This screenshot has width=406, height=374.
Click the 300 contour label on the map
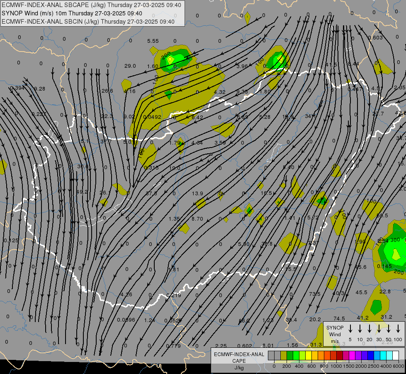point(395,240)
